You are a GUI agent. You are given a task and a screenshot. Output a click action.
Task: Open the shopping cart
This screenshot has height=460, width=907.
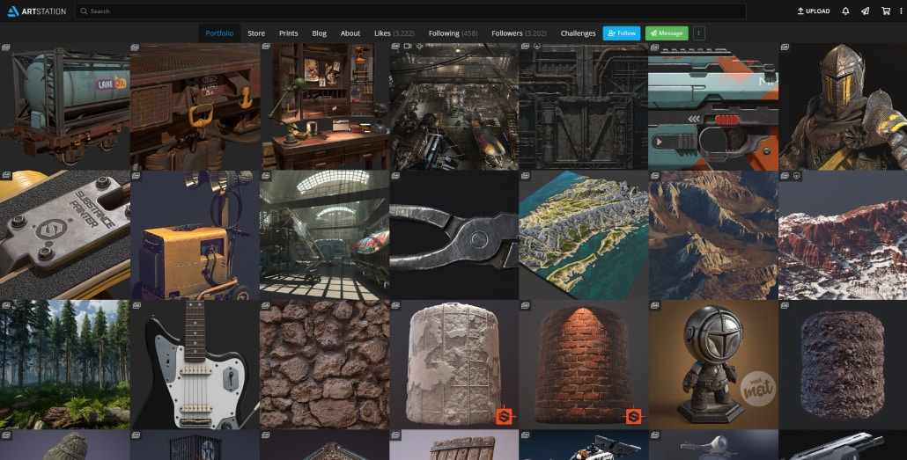click(885, 11)
